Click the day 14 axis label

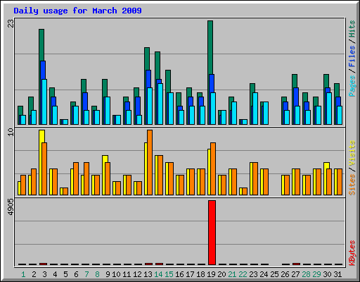point(158,274)
